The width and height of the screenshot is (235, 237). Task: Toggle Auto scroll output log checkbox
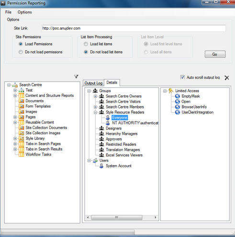tap(182, 77)
